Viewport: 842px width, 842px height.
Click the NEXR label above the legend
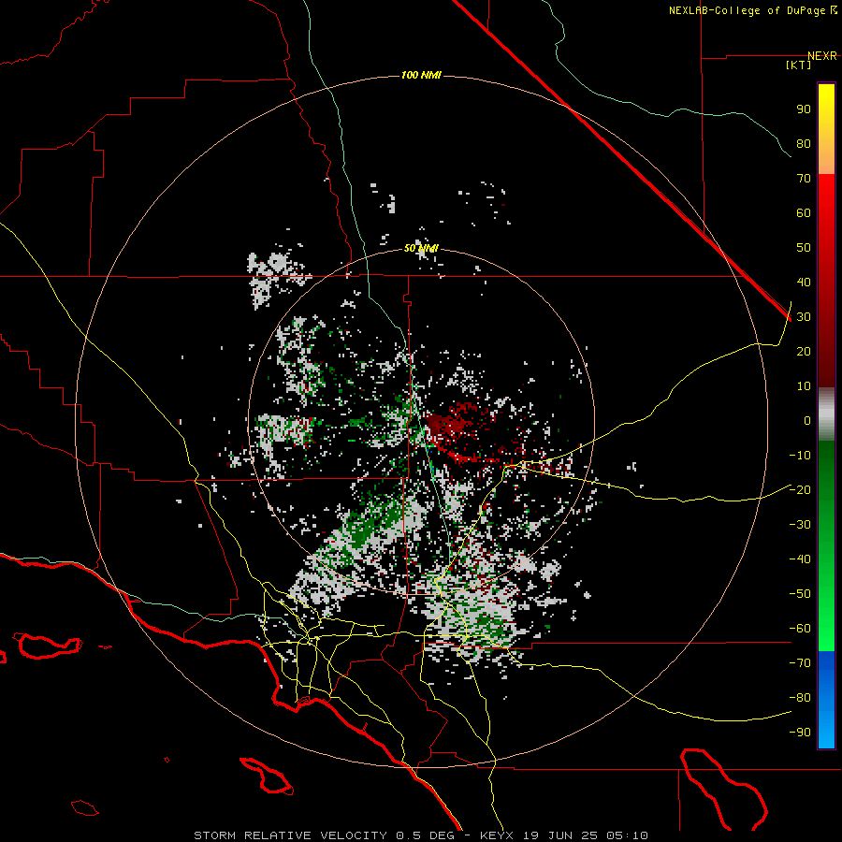pos(822,56)
